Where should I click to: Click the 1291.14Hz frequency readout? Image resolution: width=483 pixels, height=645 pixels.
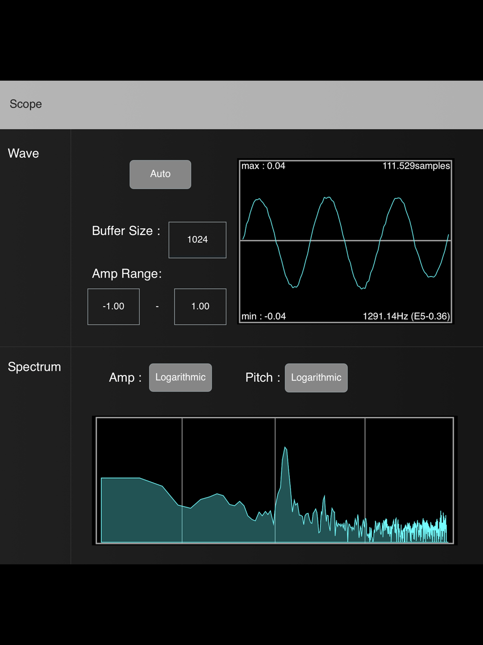[x=406, y=316]
